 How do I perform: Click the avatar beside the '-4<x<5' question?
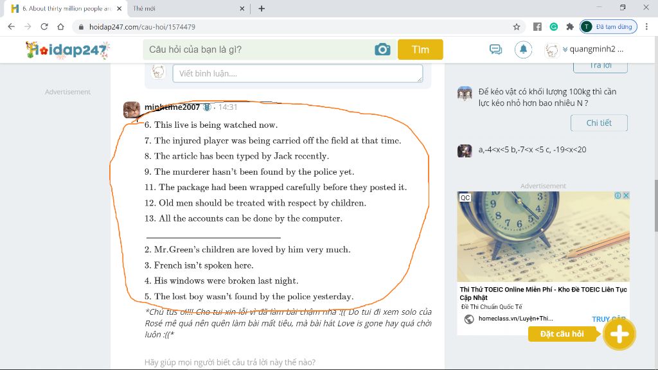point(465,150)
